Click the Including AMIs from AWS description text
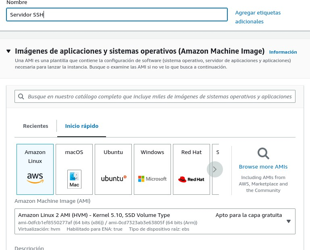The image size is (310, 250). (x=263, y=184)
